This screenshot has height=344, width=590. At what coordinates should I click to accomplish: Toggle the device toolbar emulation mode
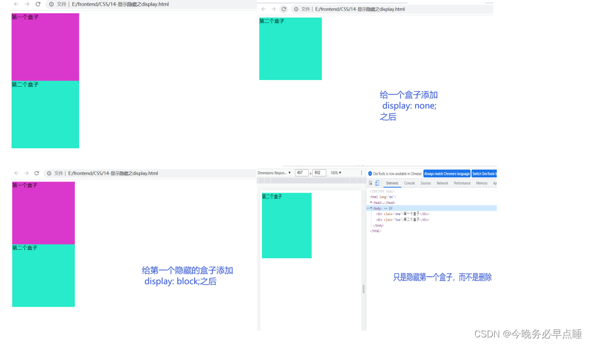click(377, 183)
